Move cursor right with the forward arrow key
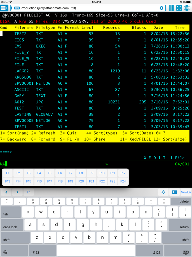192x257 pixels. pyautogui.click(x=17, y=192)
